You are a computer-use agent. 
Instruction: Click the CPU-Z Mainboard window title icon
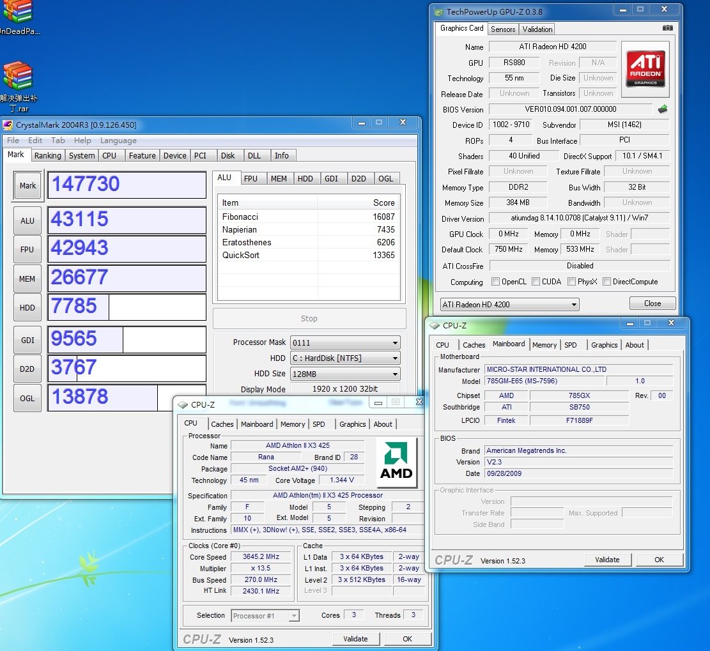point(435,326)
